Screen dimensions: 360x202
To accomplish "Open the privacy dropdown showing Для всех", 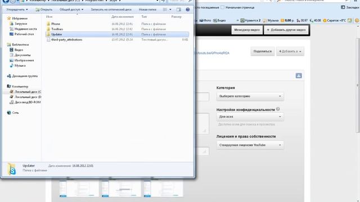I will coord(250,117).
